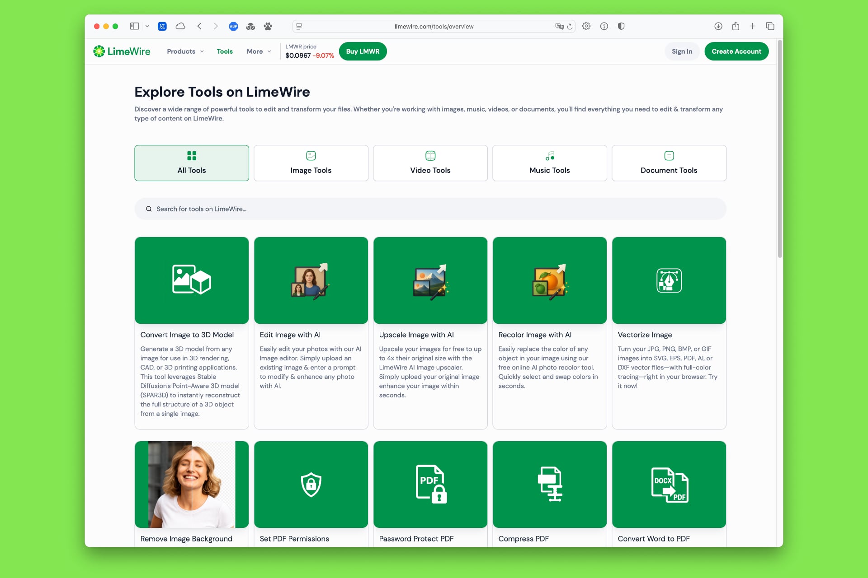Click the tools search field
Screen dimensions: 868x578
click(x=429, y=209)
